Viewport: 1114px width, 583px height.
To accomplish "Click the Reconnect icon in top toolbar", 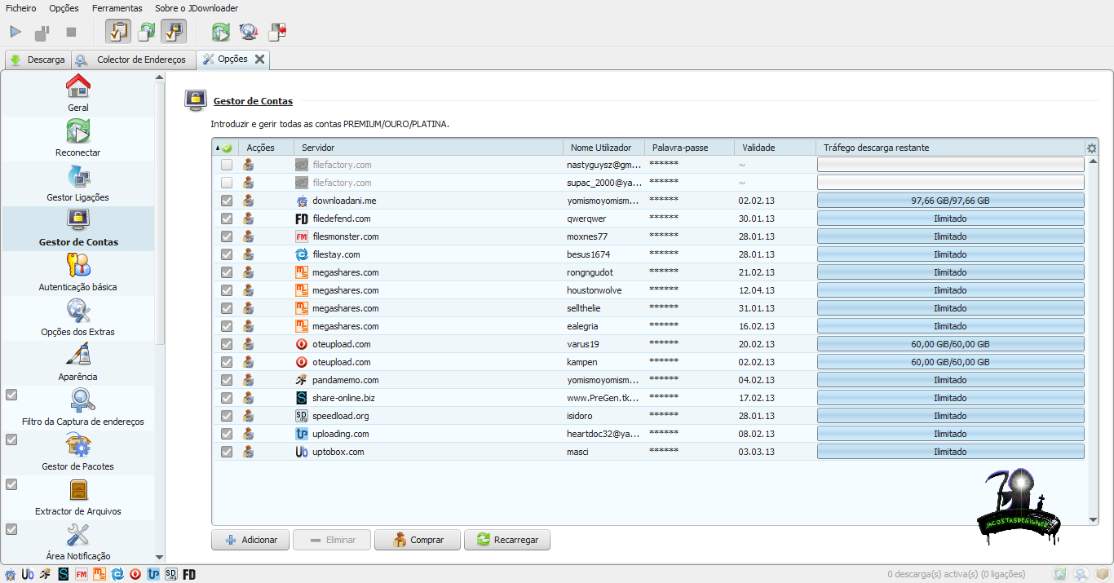I will pyautogui.click(x=221, y=33).
